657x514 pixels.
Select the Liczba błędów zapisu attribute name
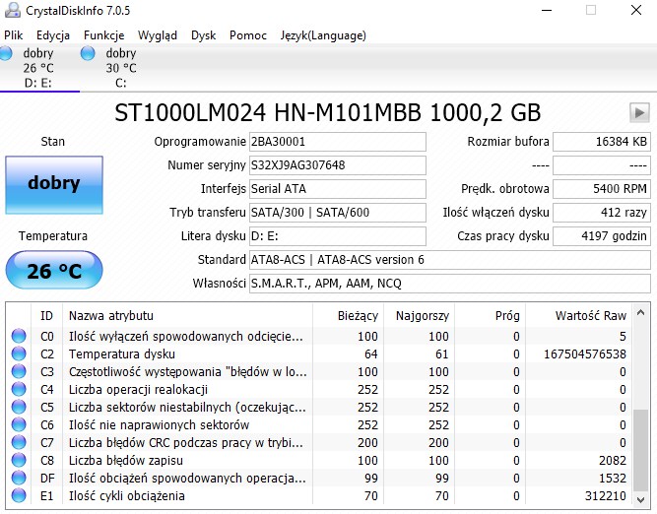[x=126, y=461]
